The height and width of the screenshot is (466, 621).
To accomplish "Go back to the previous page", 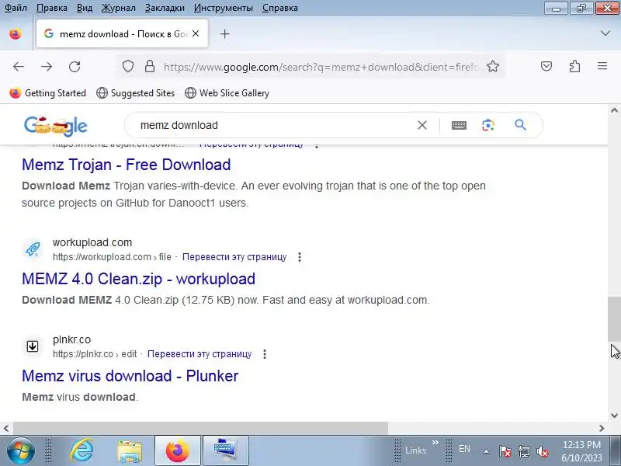I will click(x=19, y=67).
